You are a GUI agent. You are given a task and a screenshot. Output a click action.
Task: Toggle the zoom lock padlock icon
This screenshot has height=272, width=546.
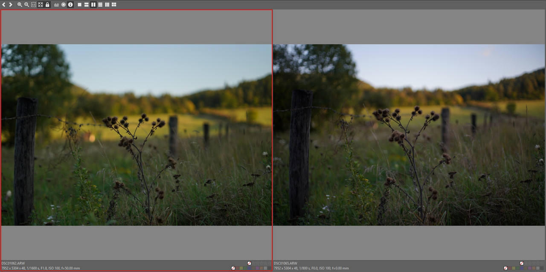click(x=47, y=4)
